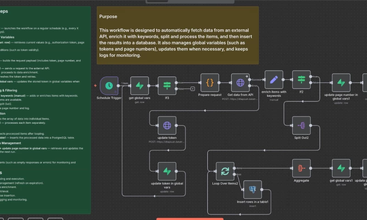
Task: Open update token in global vars node
Action: coord(167,171)
